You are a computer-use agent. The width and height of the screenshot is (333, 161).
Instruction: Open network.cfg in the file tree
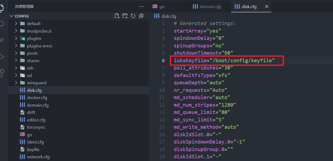point(78,157)
